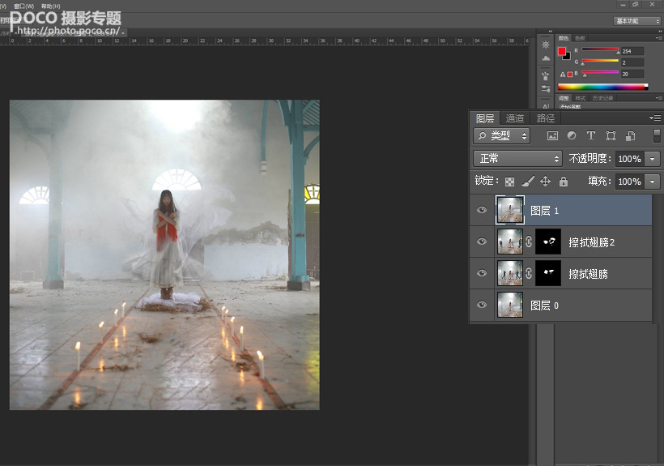This screenshot has height=466, width=664.
Task: Click the black background color swatch
Action: pos(568,57)
